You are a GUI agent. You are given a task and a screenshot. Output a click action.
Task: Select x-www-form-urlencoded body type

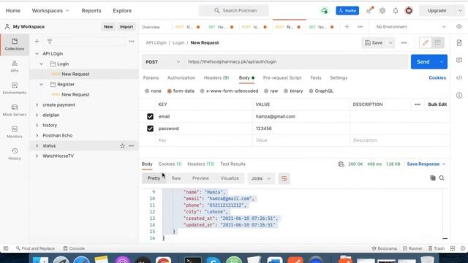(x=202, y=91)
